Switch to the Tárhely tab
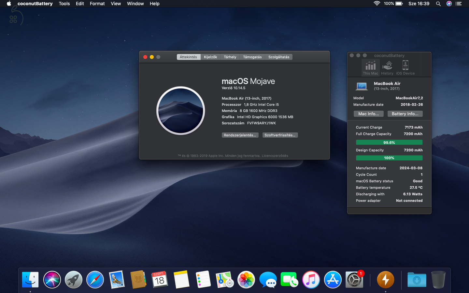 230,57
